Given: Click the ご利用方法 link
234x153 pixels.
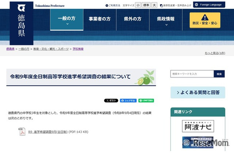Looking at the screenshot, I should point(114,5).
